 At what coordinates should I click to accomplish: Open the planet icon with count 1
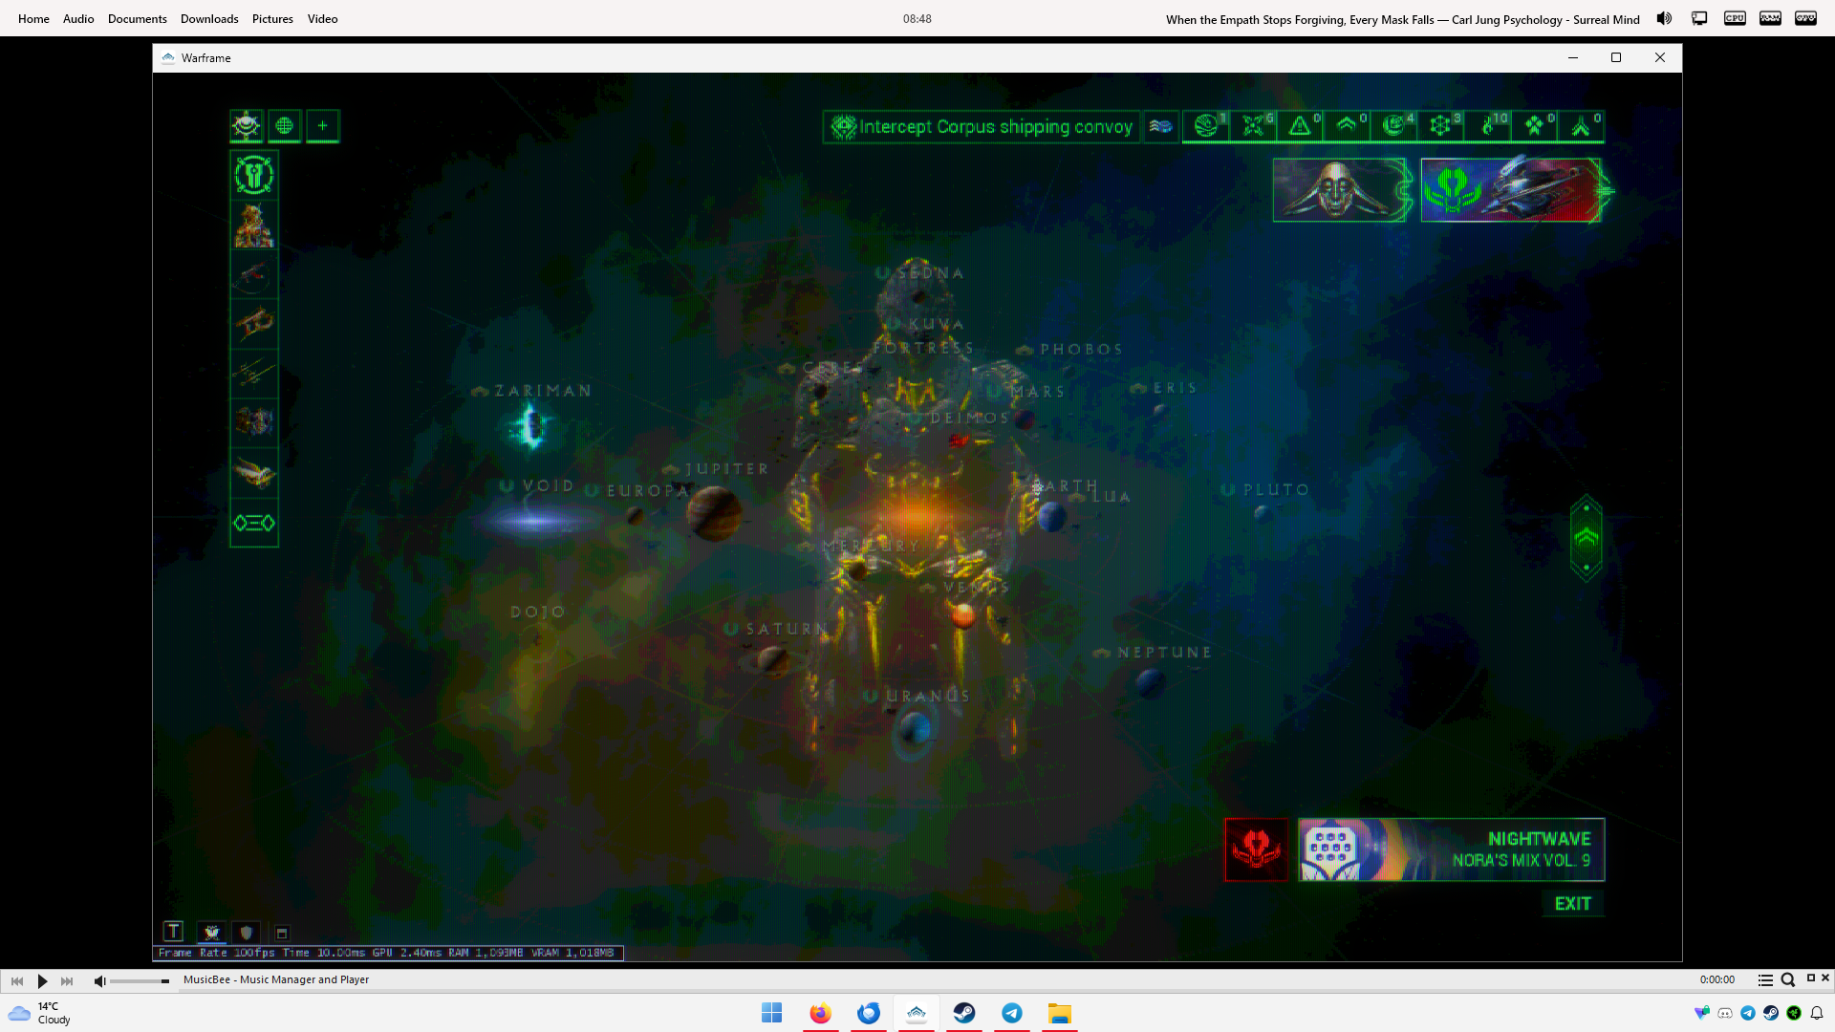pyautogui.click(x=1207, y=126)
